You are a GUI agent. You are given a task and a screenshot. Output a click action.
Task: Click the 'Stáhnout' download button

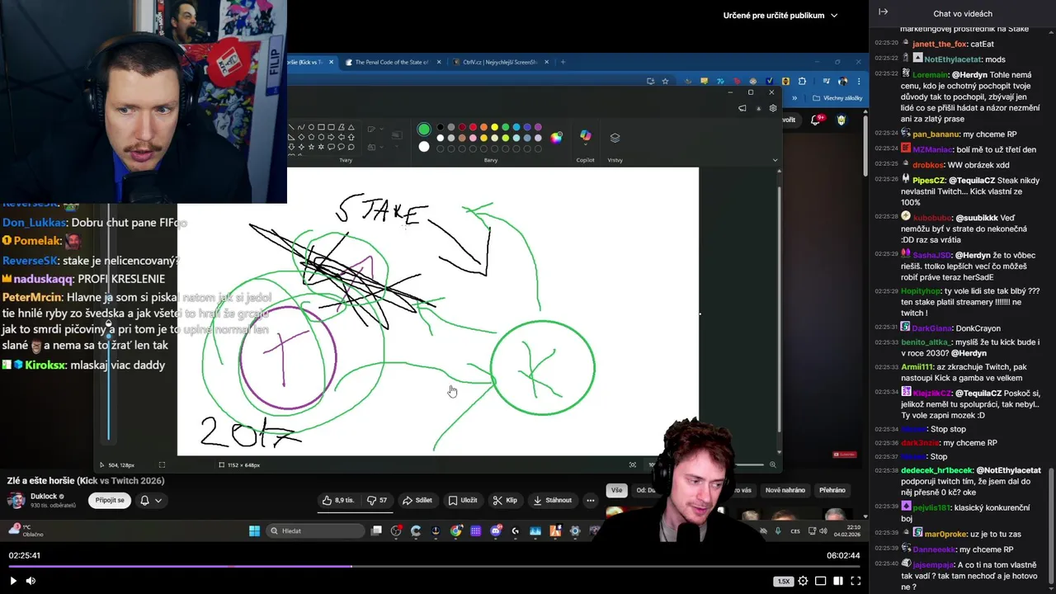pyautogui.click(x=553, y=500)
